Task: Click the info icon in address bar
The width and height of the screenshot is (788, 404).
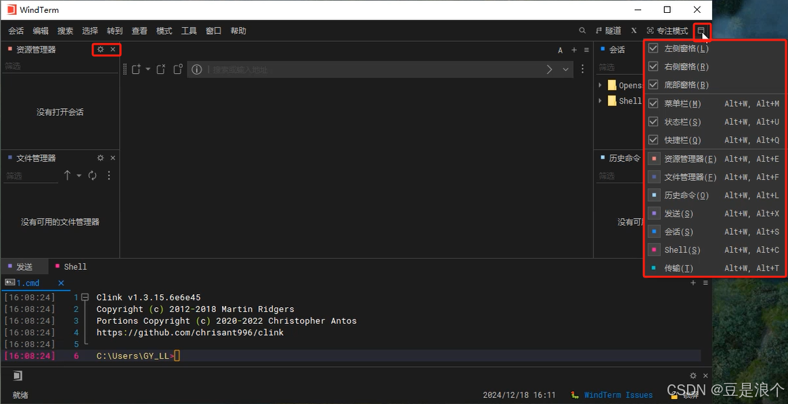Action: (x=197, y=69)
